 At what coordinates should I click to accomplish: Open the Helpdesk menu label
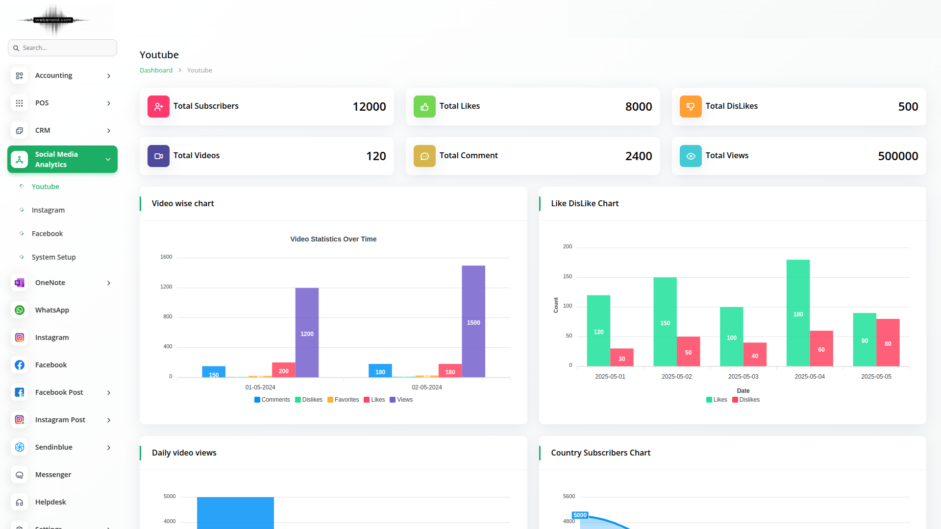pos(50,502)
